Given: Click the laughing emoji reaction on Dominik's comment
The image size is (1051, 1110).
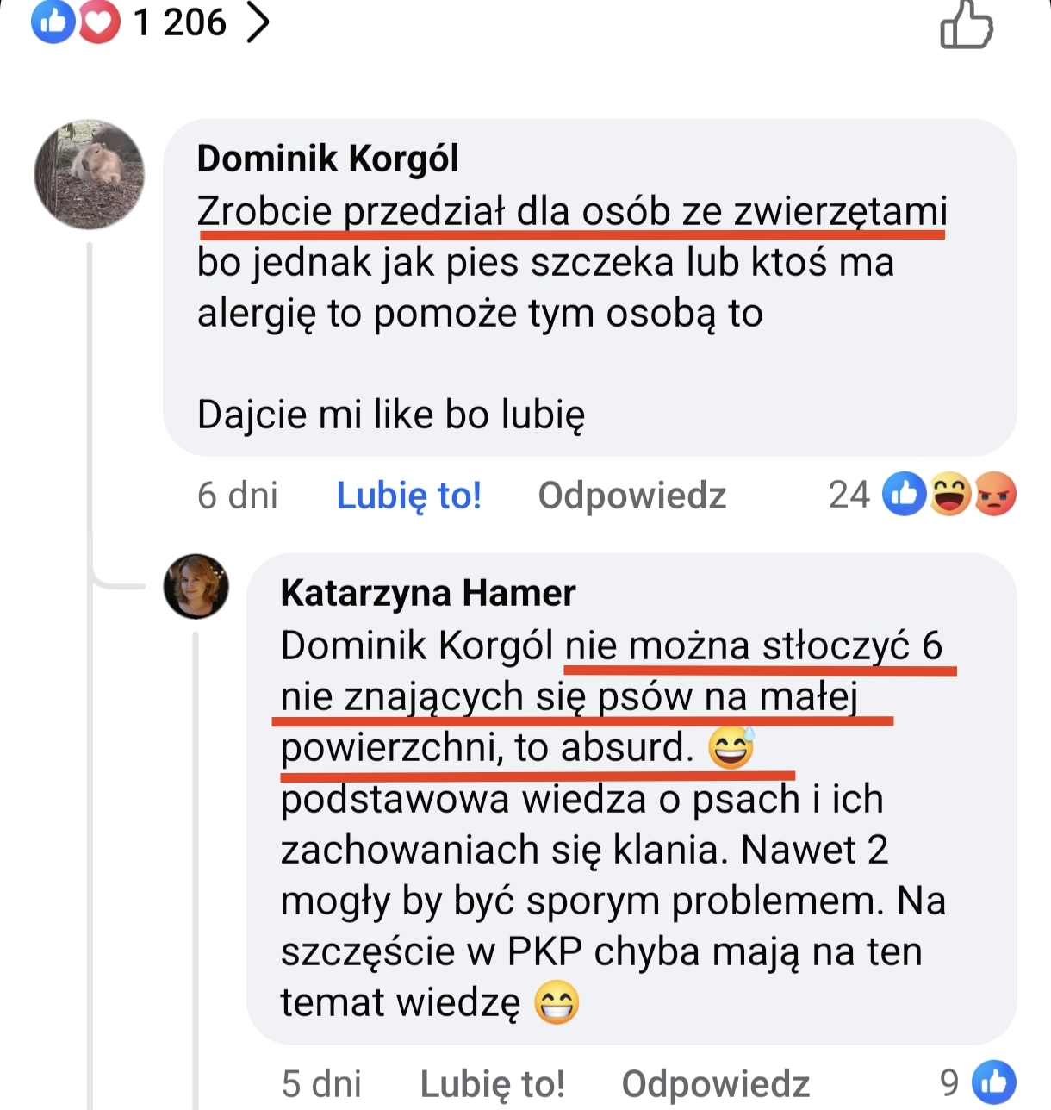Looking at the screenshot, I should (x=949, y=495).
